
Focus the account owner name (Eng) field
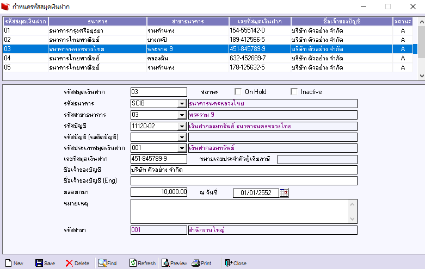click(x=244, y=181)
